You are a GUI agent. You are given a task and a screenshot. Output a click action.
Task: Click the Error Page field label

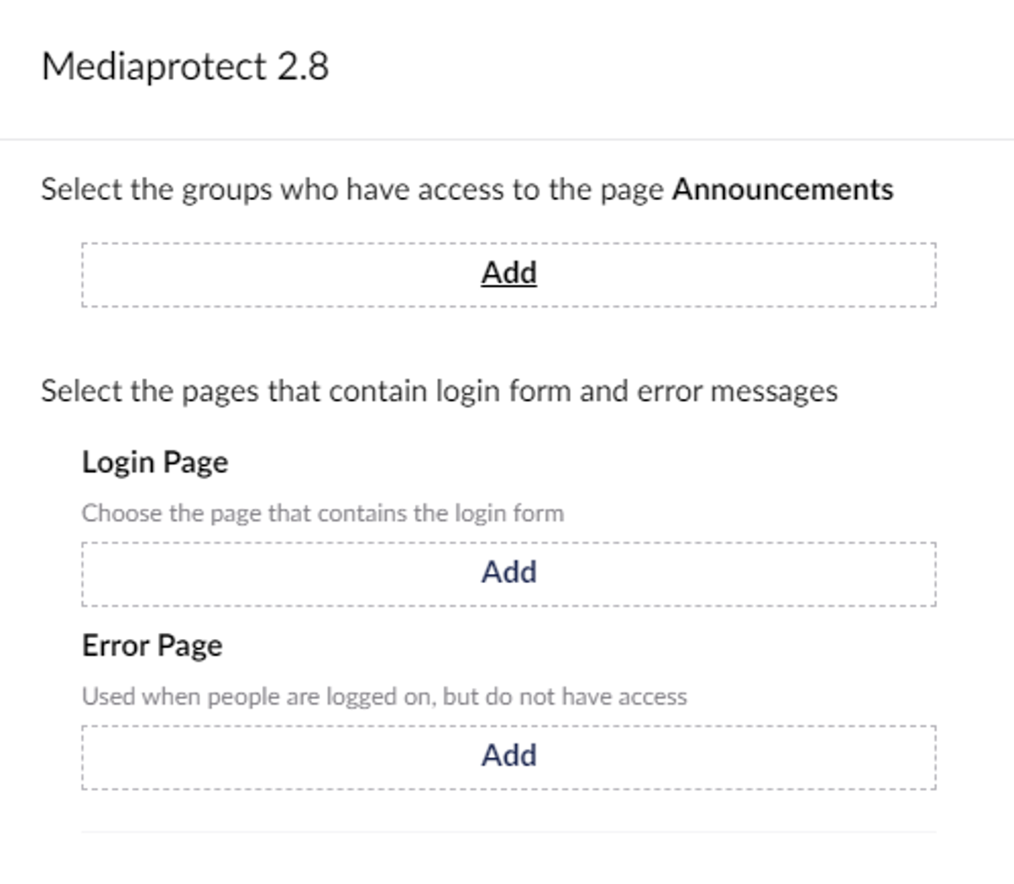(152, 646)
